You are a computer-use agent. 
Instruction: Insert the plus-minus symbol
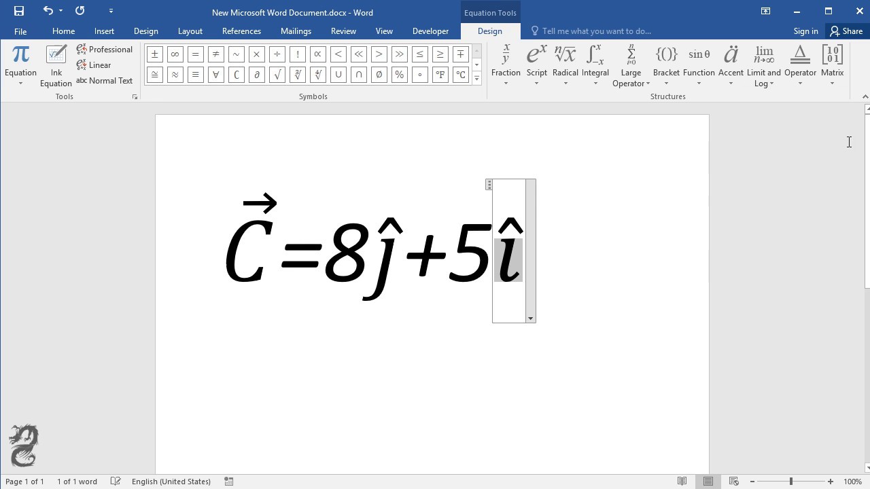[154, 54]
